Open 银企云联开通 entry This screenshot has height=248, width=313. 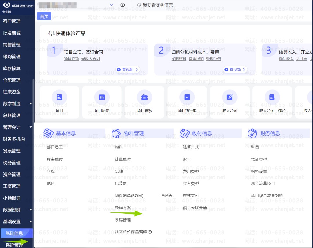click(x=195, y=208)
